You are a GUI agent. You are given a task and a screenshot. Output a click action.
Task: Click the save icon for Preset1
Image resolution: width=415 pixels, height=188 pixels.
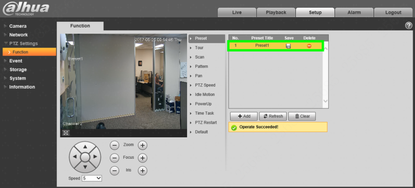[288, 46]
